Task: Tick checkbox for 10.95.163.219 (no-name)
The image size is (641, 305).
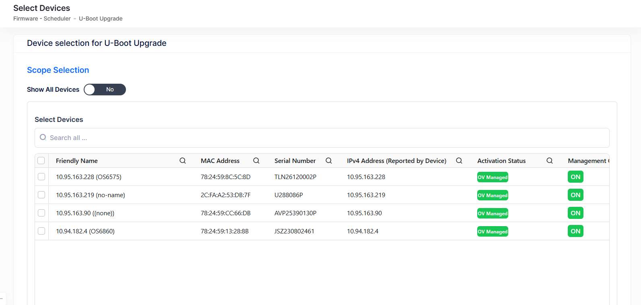Action: tap(41, 195)
